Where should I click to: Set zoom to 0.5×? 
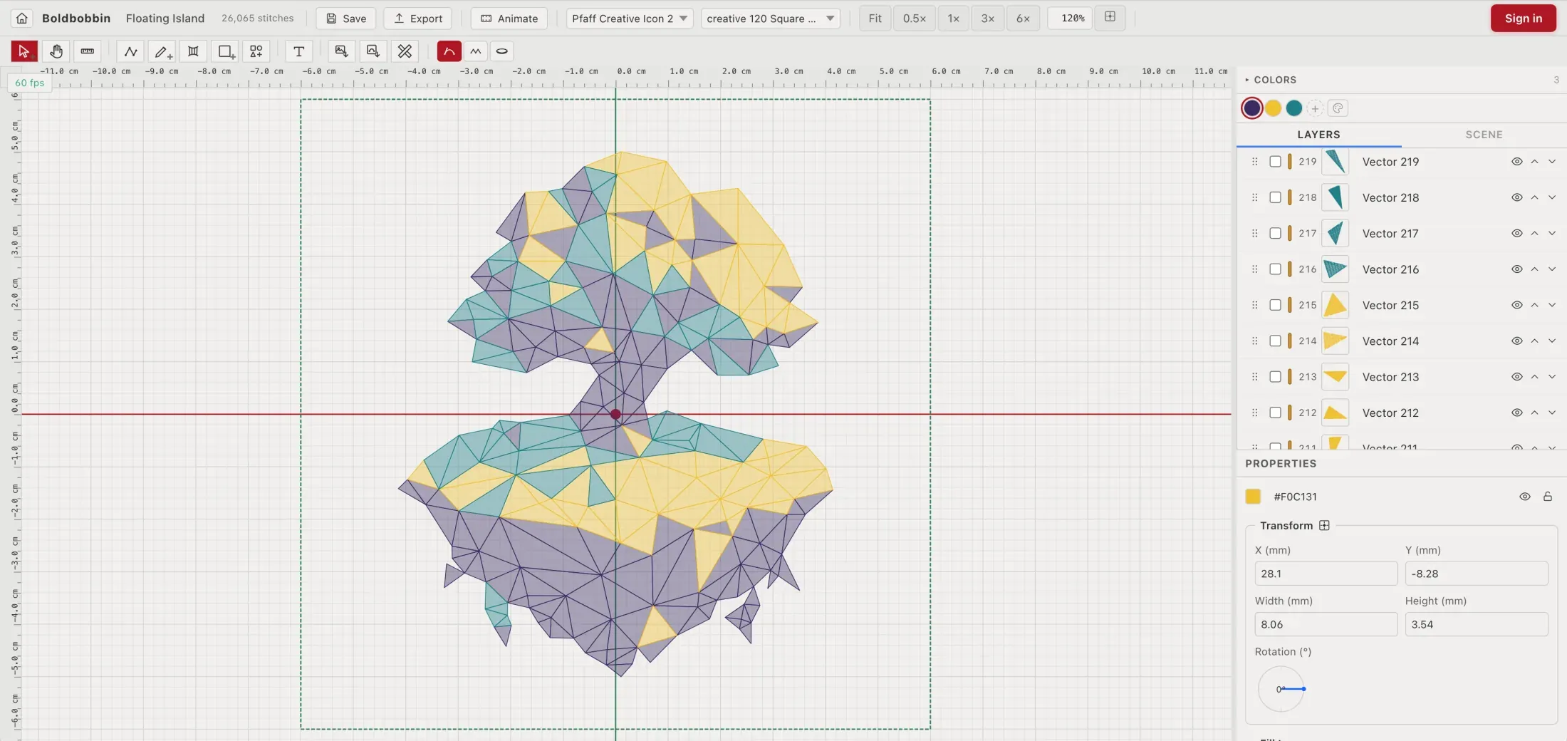tap(915, 19)
